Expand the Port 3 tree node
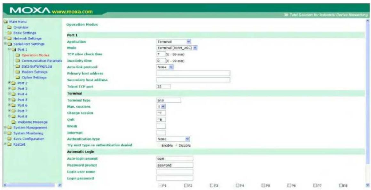This screenshot has height=190, width=371. pos(9,88)
